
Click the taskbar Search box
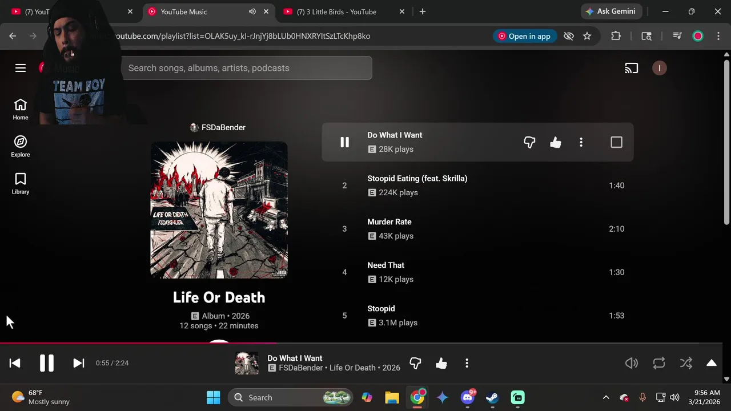click(x=291, y=397)
